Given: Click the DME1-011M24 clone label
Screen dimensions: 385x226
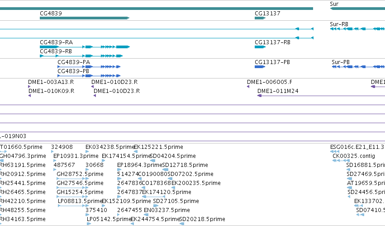Looking at the screenshot, I should (x=278, y=91).
